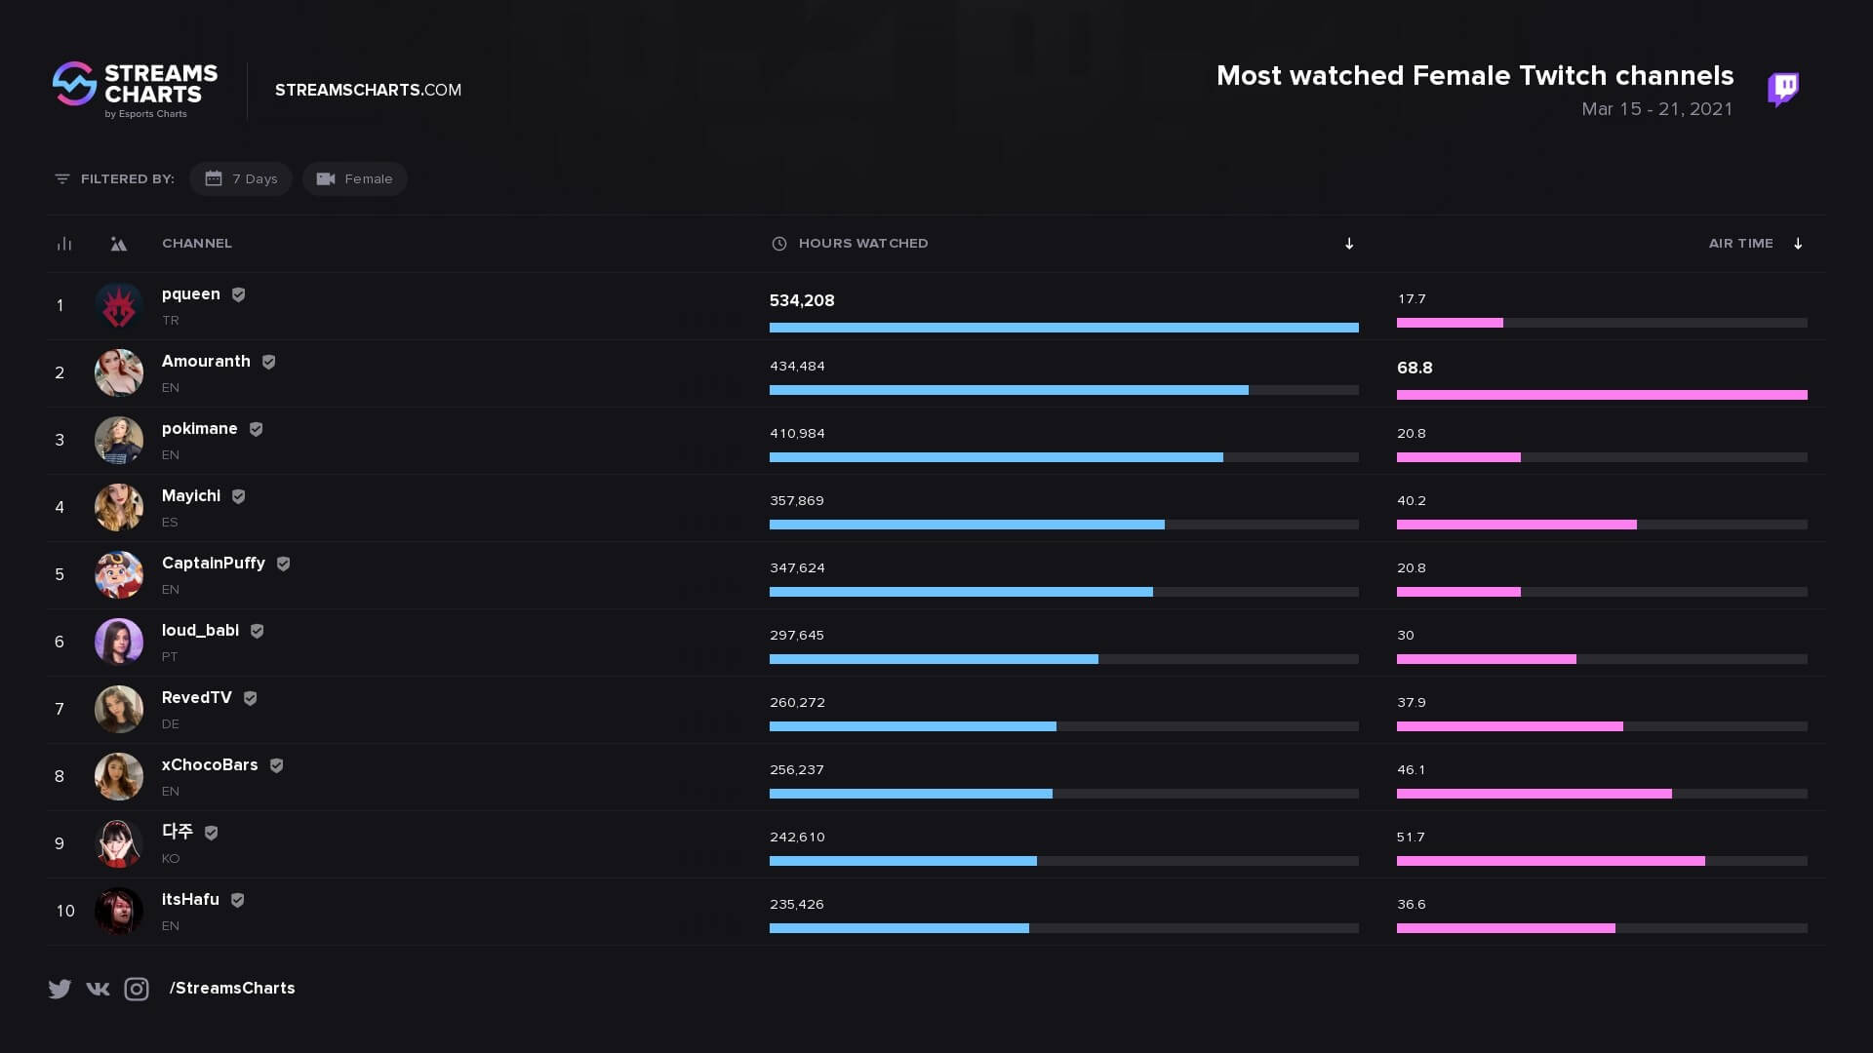The image size is (1873, 1053).
Task: Open Mayichi's avatar
Action: coord(119,508)
